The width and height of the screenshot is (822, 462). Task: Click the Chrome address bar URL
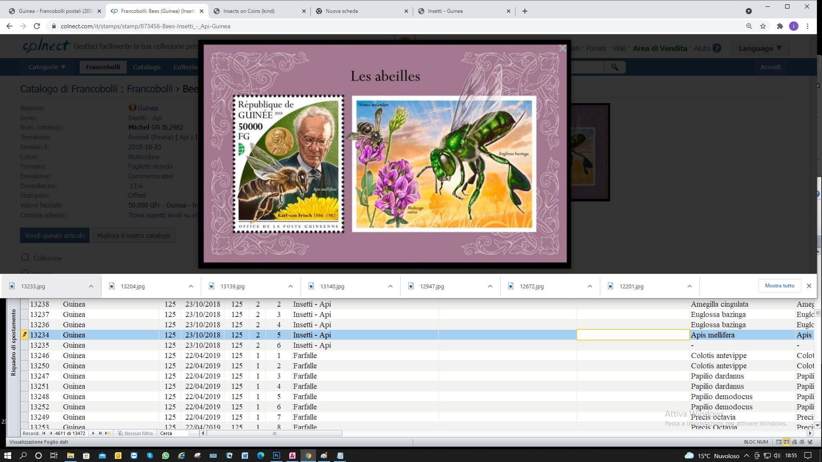point(146,26)
